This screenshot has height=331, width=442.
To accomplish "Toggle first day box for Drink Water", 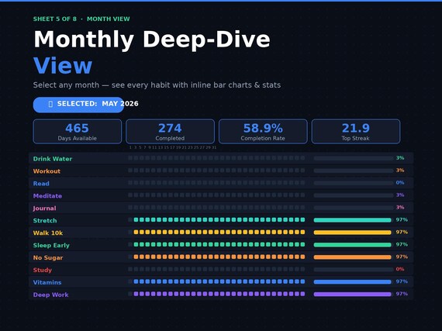I will (130, 158).
